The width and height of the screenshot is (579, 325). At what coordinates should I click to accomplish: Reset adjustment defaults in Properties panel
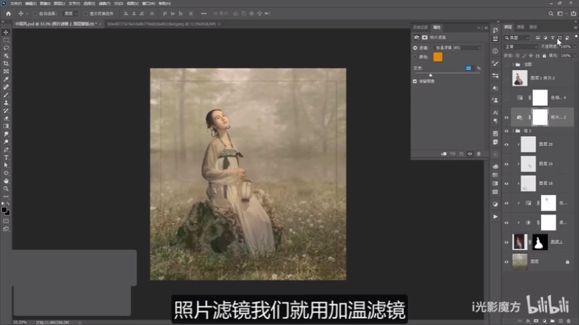[461, 154]
